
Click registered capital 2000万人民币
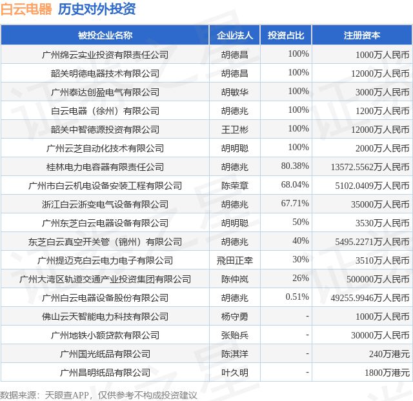click(383, 148)
